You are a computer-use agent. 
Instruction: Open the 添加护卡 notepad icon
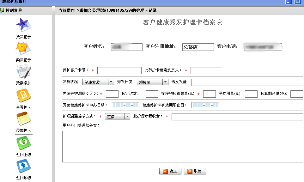point(24,119)
